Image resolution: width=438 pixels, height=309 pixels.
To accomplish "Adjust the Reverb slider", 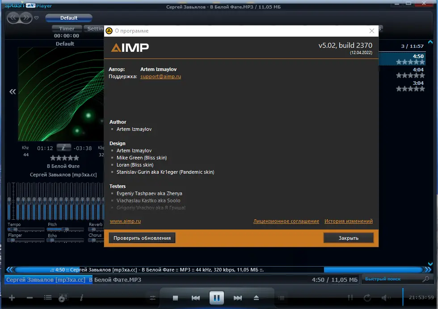I will coord(96,230).
